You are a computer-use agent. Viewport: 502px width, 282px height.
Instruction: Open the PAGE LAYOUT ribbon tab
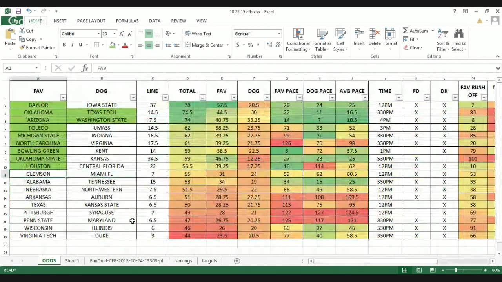click(91, 21)
